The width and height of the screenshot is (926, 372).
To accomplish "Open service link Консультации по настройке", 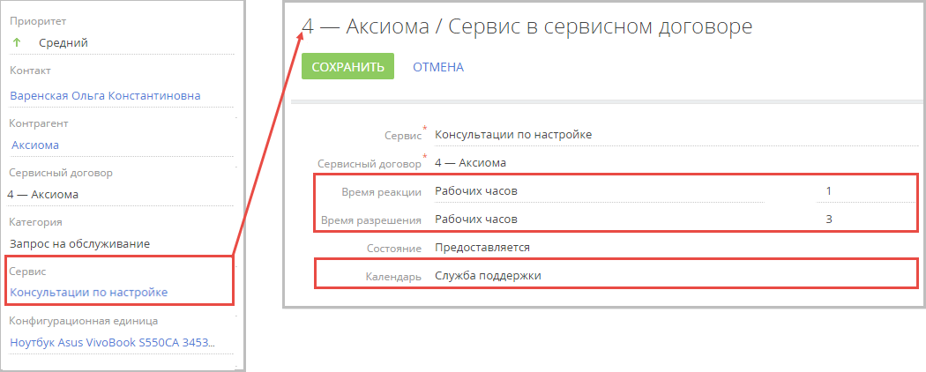I will 88,292.
